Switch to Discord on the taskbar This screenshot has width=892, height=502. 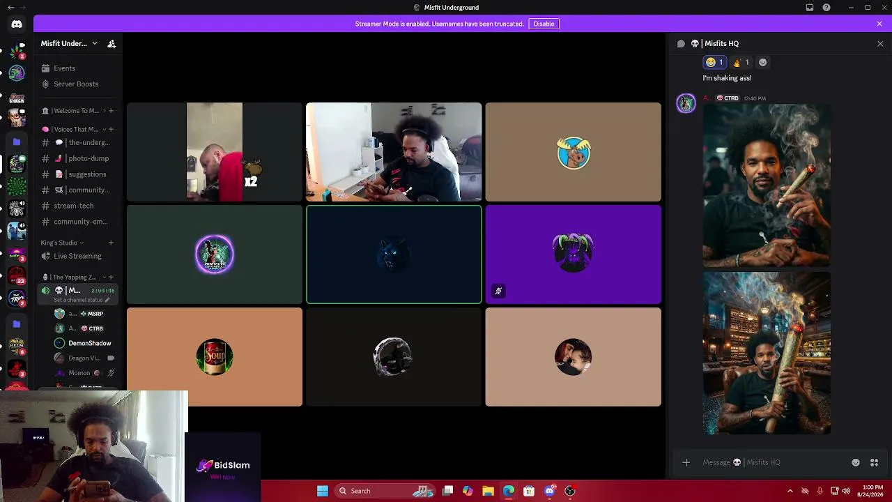pyautogui.click(x=550, y=491)
